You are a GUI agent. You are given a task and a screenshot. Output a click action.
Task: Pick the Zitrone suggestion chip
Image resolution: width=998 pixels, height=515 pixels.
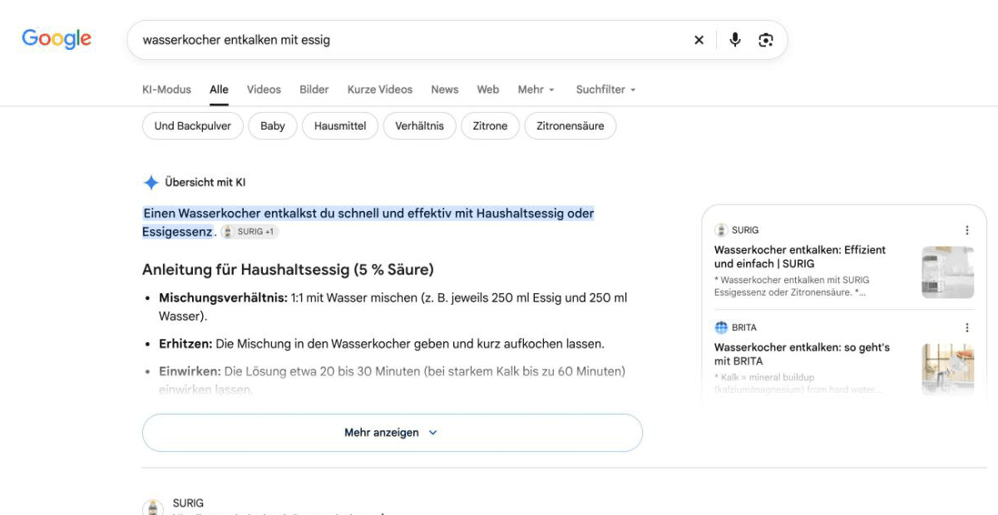coord(490,126)
